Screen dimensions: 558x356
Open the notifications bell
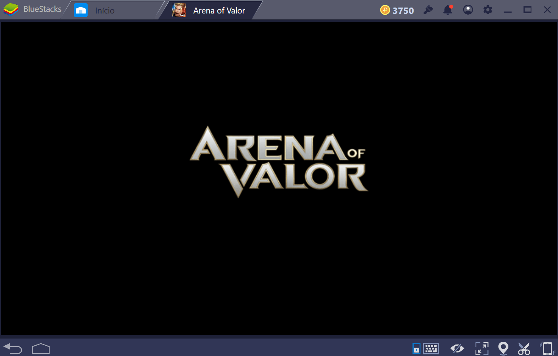click(x=448, y=10)
